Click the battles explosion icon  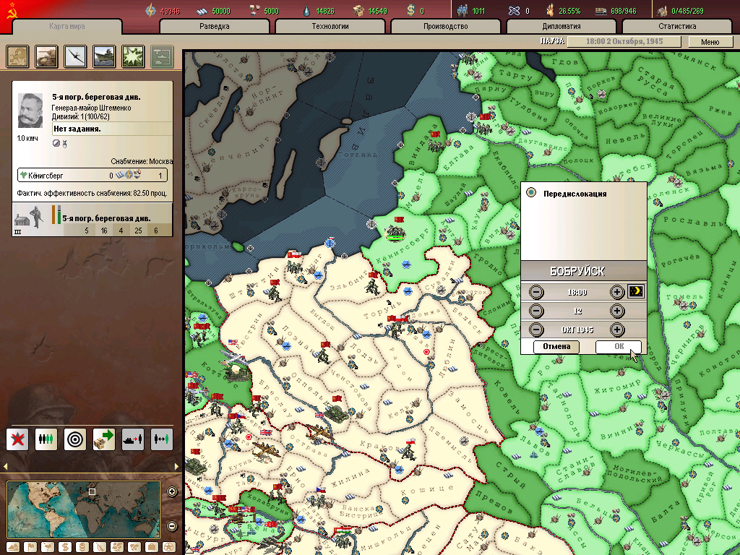(x=133, y=56)
